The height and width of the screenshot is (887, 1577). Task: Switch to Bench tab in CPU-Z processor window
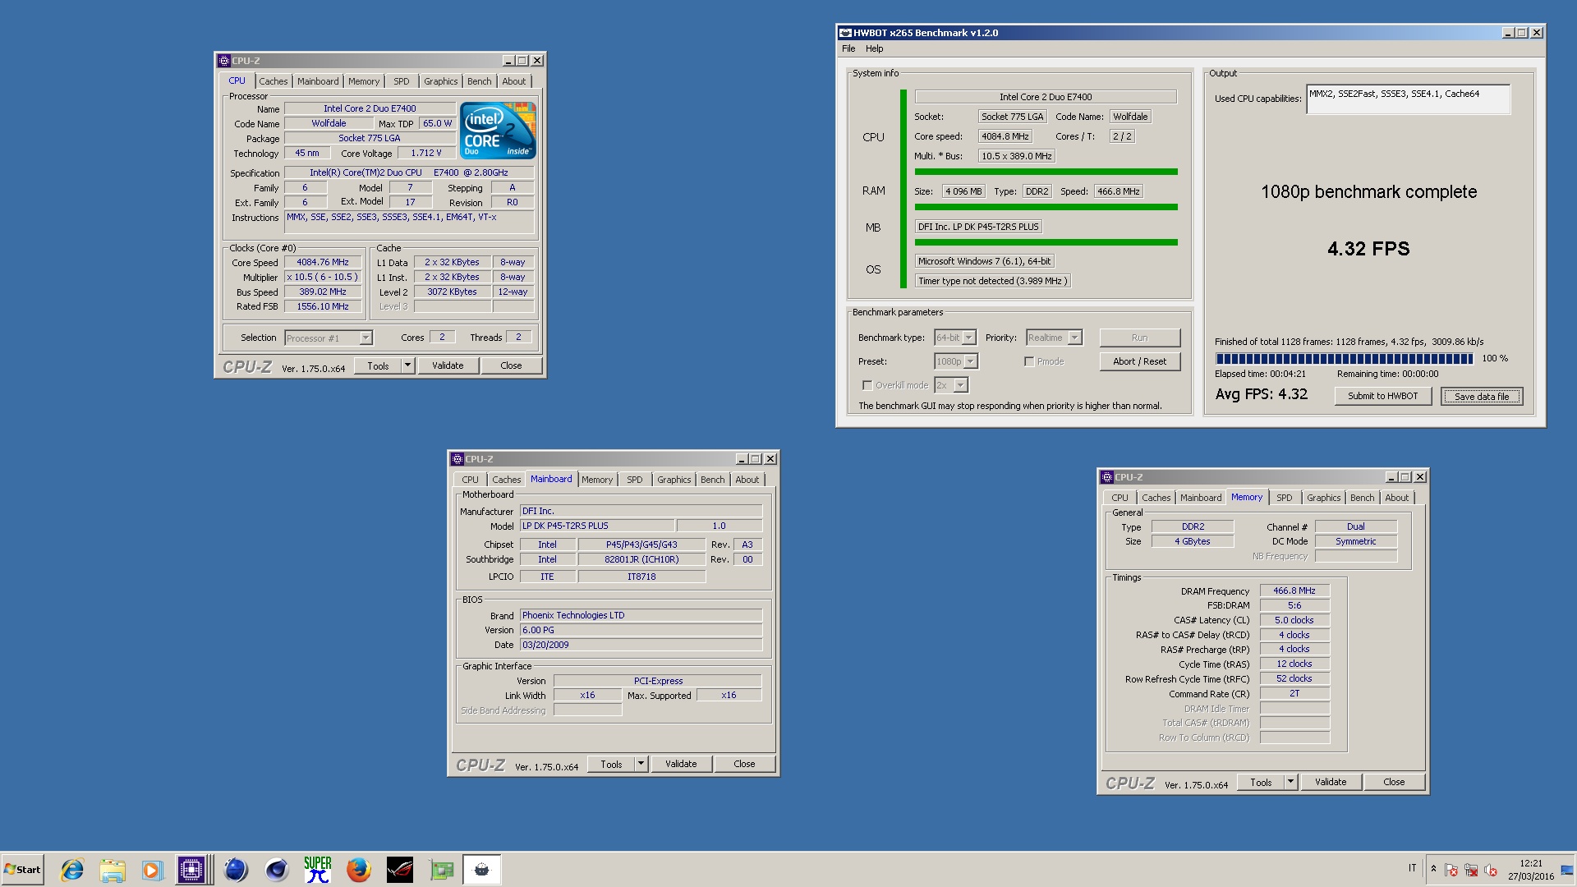click(479, 81)
